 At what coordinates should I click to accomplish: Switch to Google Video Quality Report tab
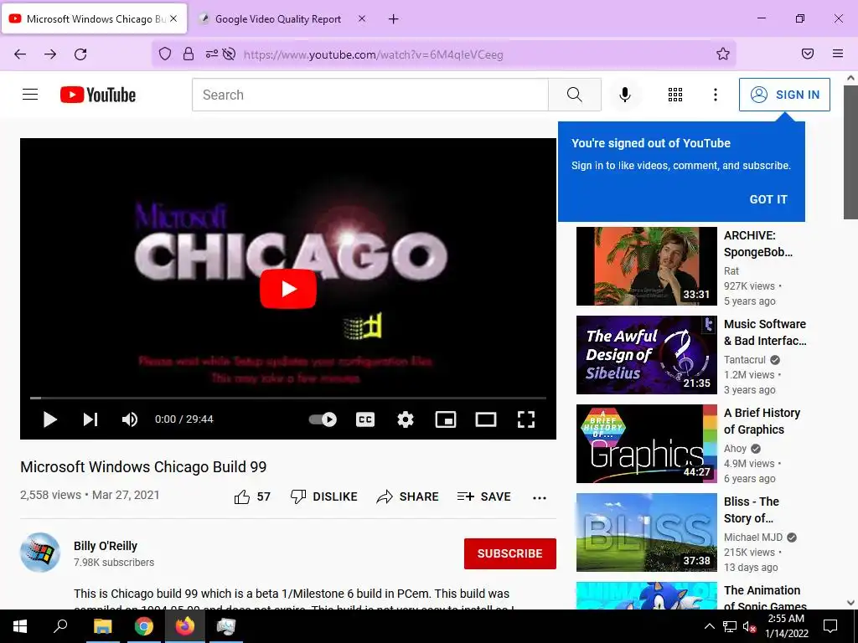coord(277,19)
